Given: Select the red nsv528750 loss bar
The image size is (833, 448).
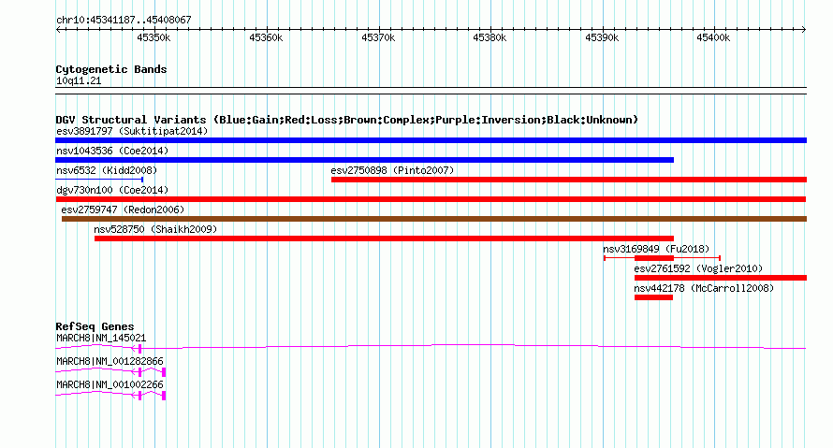Looking at the screenshot, I should click(x=384, y=238).
